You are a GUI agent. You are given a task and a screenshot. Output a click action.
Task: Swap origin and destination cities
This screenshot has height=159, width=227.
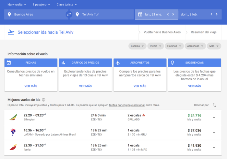click(x=68, y=14)
